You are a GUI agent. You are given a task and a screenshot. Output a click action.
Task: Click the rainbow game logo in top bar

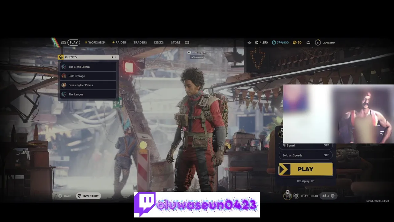tap(55, 43)
